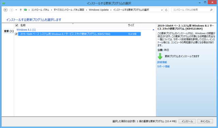Maximize the update selection window
Image resolution: width=218 pixels, height=128 pixels.
pos(205,2)
